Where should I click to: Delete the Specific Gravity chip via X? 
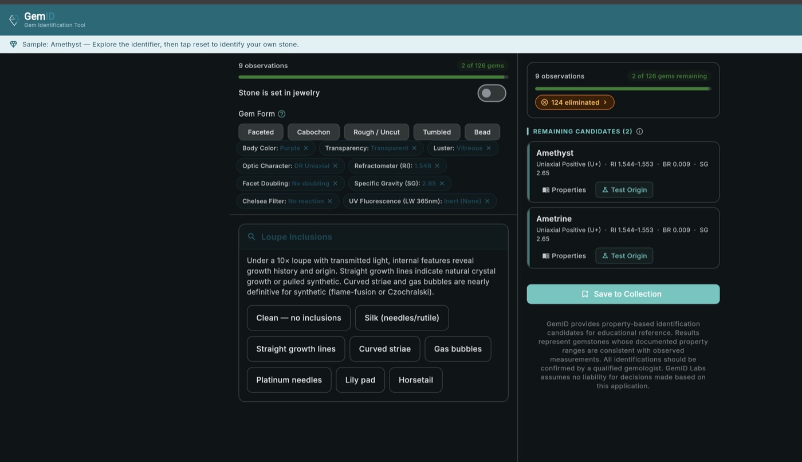coord(442,184)
